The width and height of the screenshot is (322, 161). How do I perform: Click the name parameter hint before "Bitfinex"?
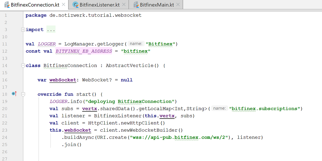136,44
